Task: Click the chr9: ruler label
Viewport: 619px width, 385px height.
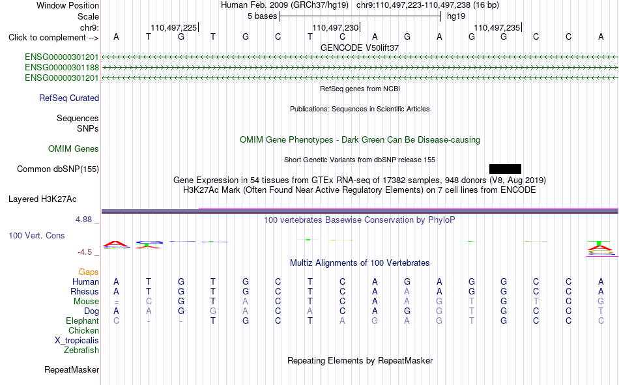Action: click(x=90, y=27)
